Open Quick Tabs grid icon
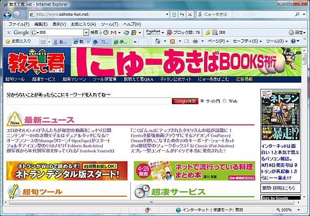Viewport: 310px width, 216px height. click(x=43, y=42)
